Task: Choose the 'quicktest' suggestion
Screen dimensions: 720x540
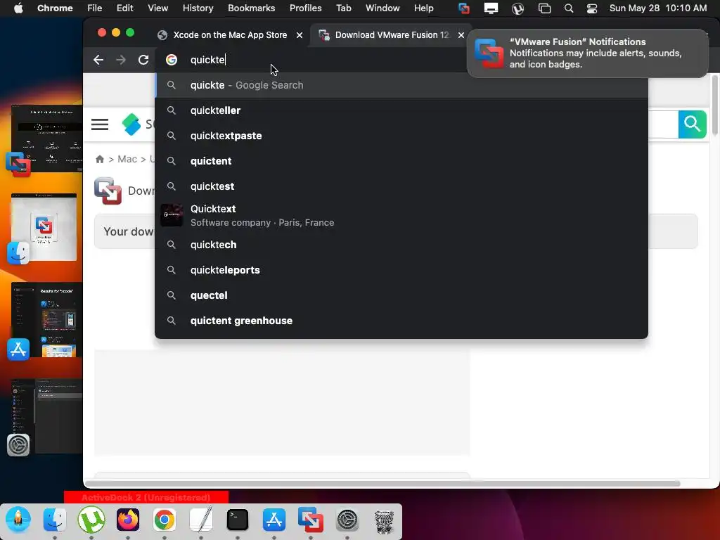Action: point(401,186)
